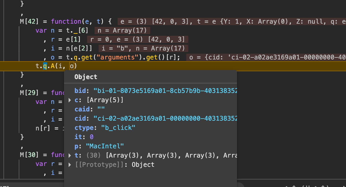Click inline value hint "n = Array(17)" after t._[6]

tap(122, 30)
